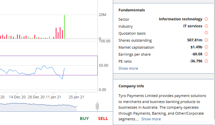Click the 'Earnings per share' label
The width and height of the screenshot is (215, 125).
(x=135, y=54)
